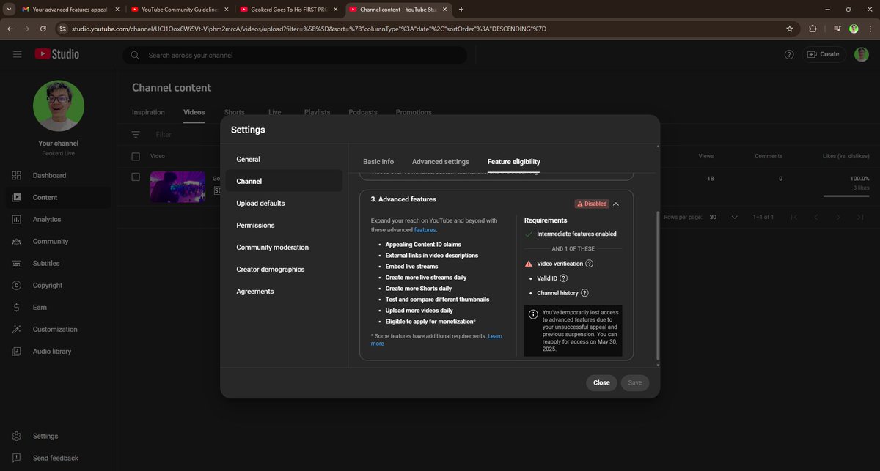
Task: Click the settings dialog vertical scrollbar
Action: tap(658, 287)
